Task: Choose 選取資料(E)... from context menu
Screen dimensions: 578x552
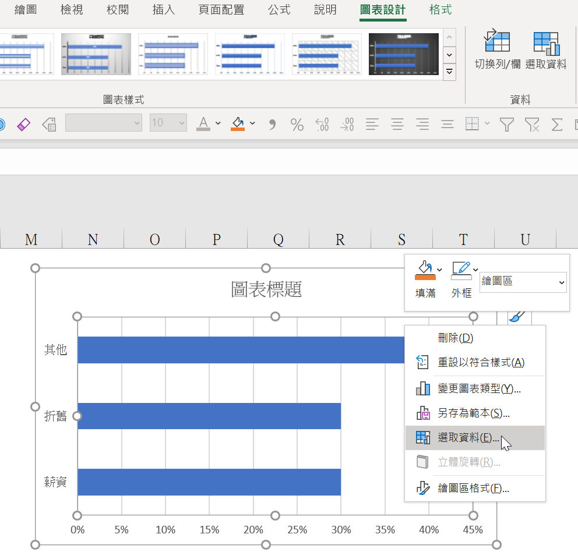Action: click(475, 438)
